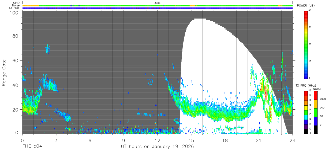Click the yellow swatch in the TX FRQ legend
The height and width of the screenshot is (152, 329).
click(x=306, y=108)
